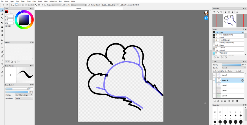Open Blending mode dropdown
This screenshot has height=125, width=247.
pos(234,68)
